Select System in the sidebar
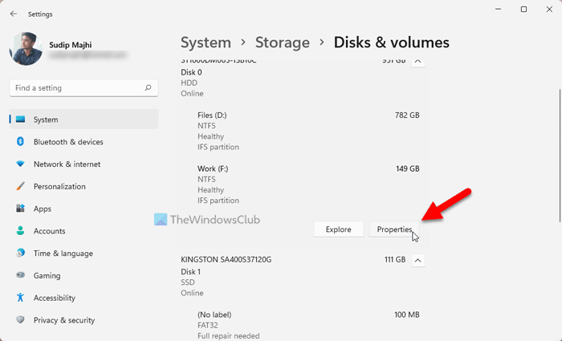Viewport: 562px width, 341px height. [46, 120]
